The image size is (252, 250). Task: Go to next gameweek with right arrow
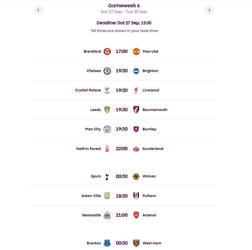pos(209,10)
